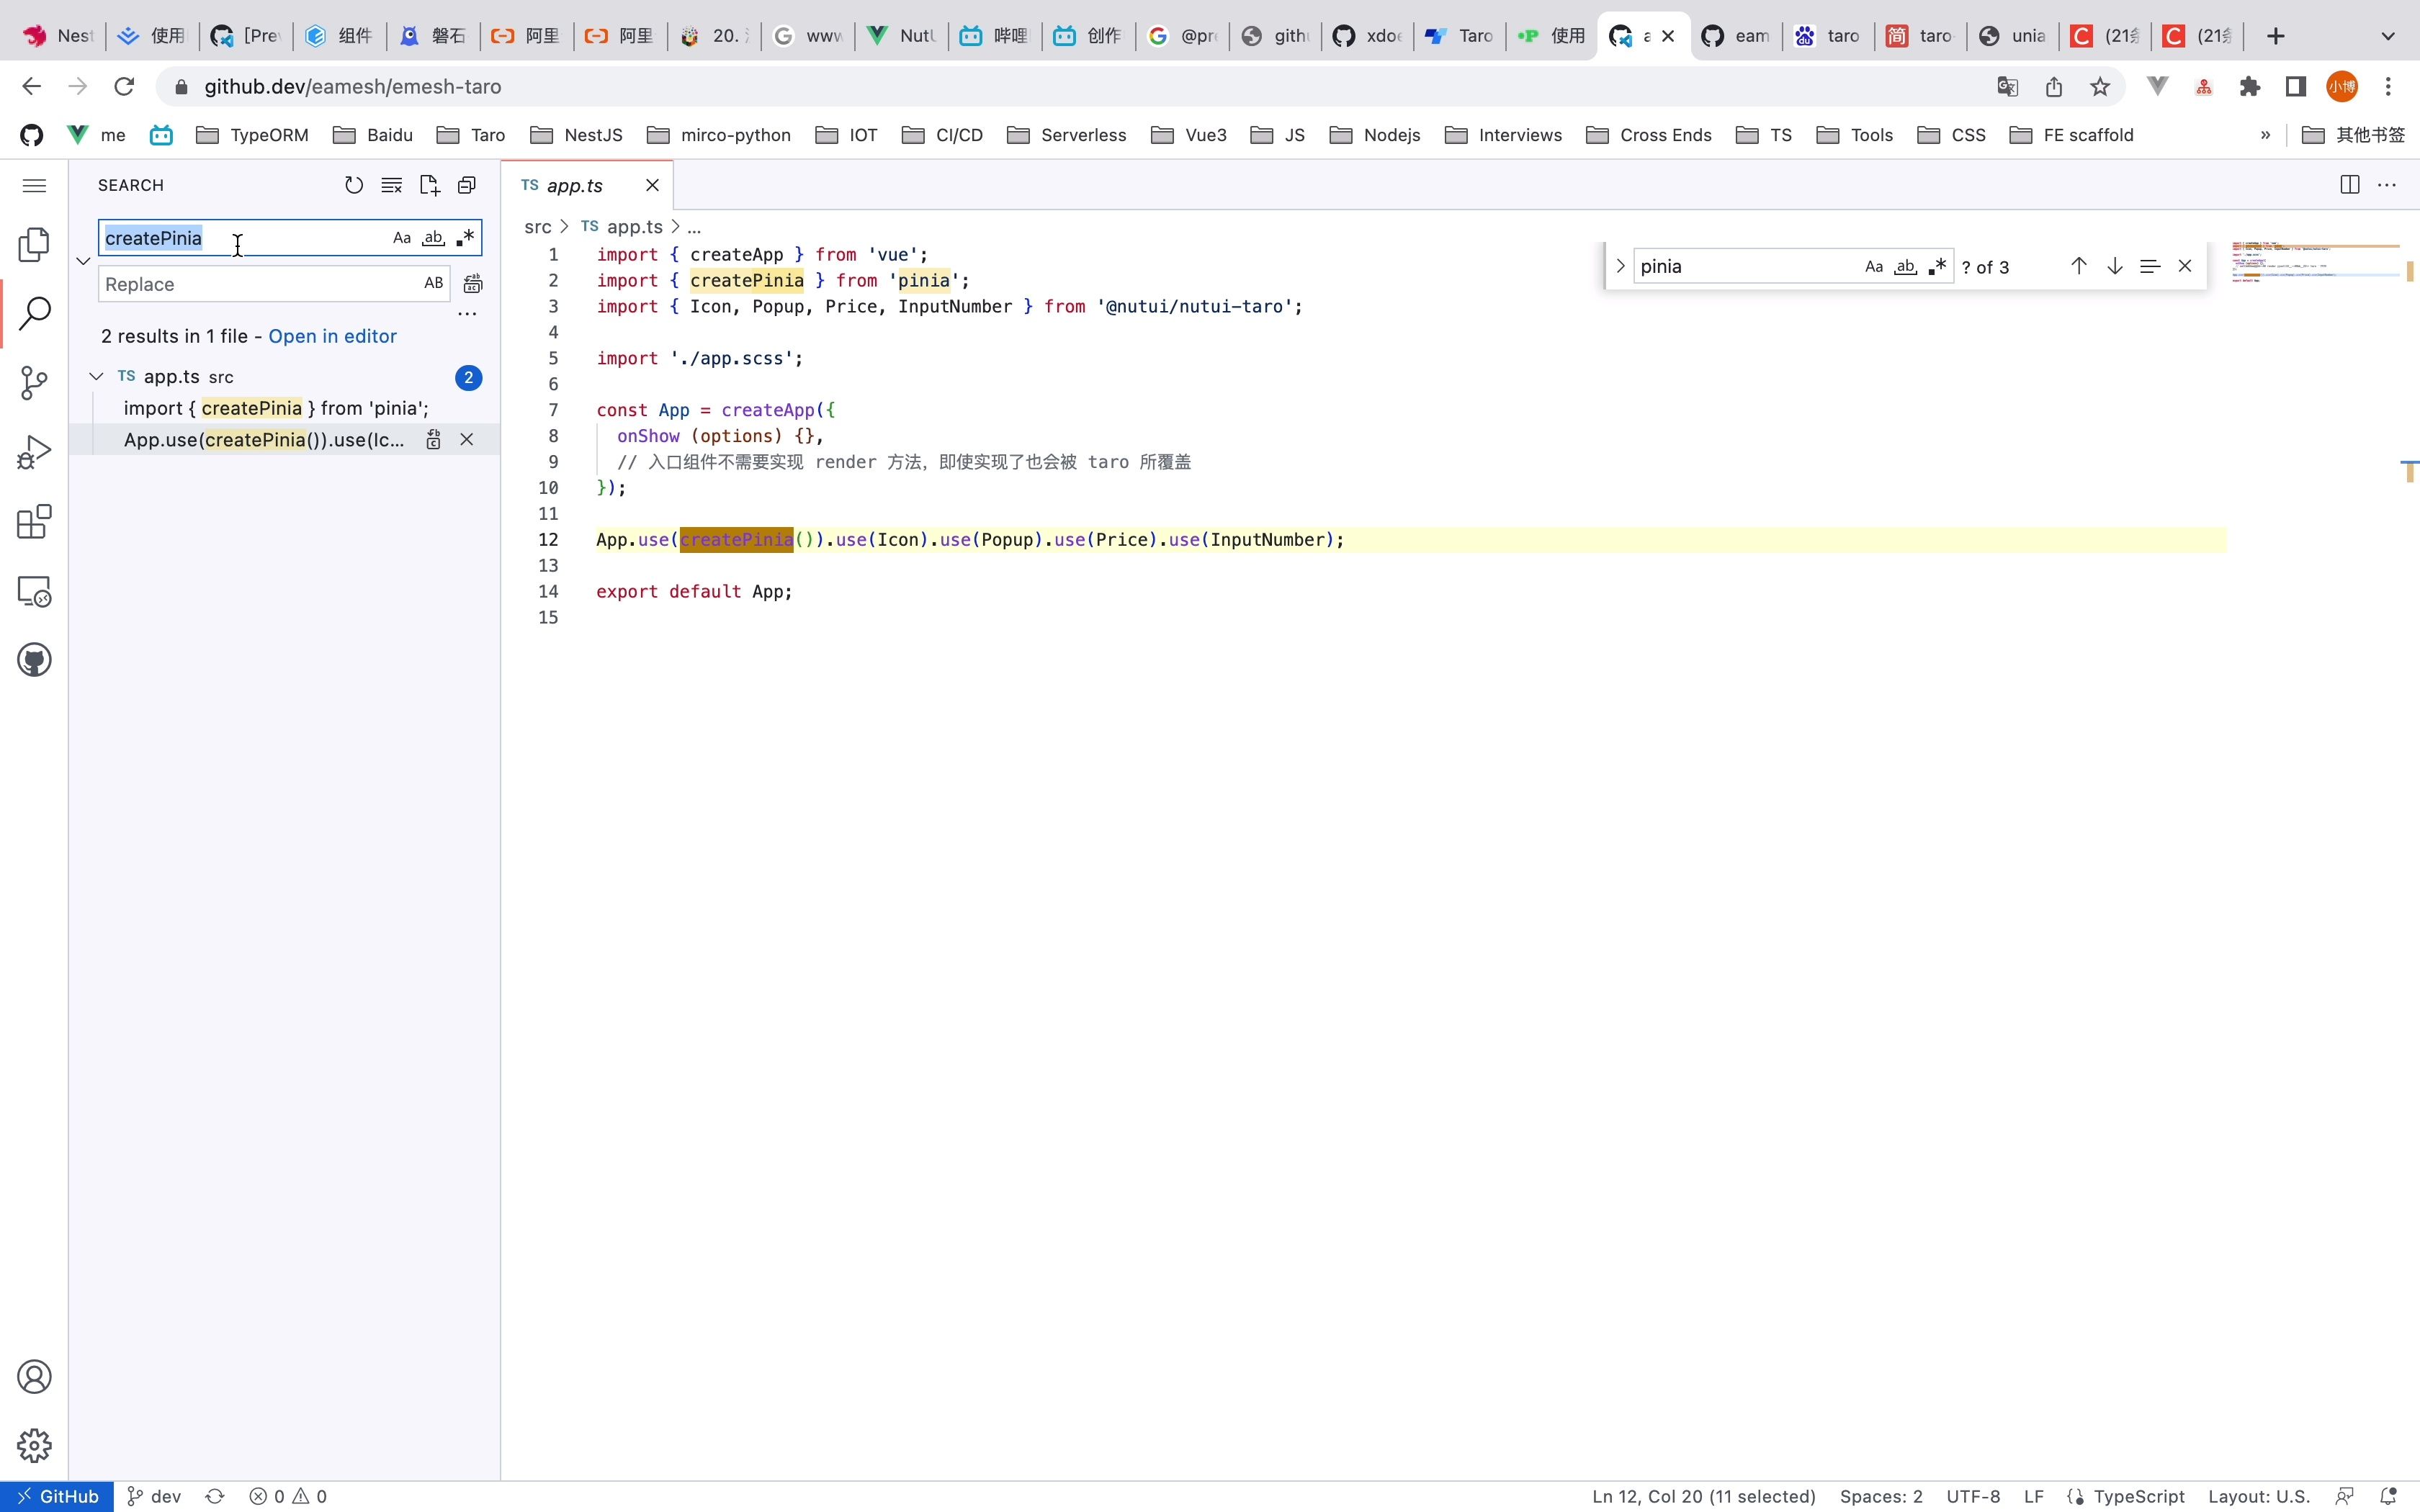Image resolution: width=2420 pixels, height=1512 pixels.
Task: Toggle Preserve Case in Replace field
Action: 434,284
